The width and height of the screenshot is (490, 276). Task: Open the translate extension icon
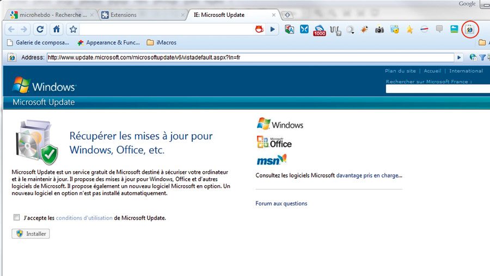coord(290,29)
